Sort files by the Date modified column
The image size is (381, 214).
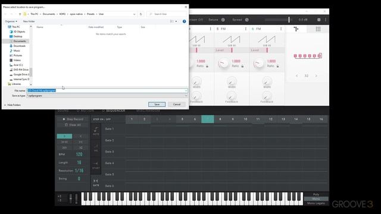pyautogui.click(x=96, y=27)
